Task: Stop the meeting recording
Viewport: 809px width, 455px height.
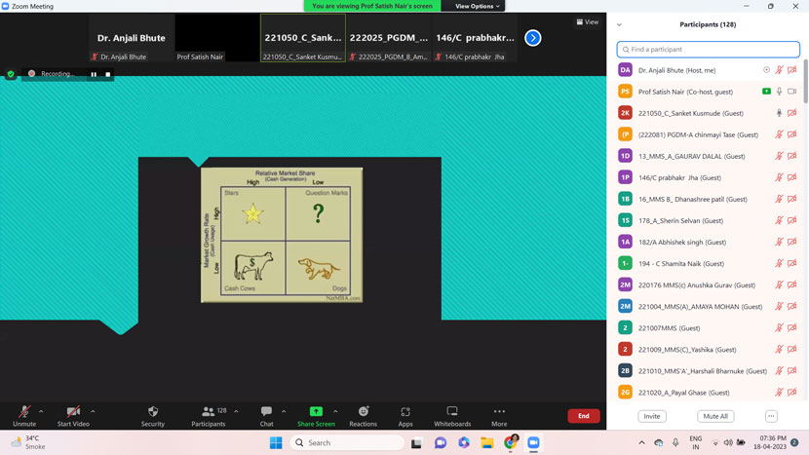Action: point(107,74)
